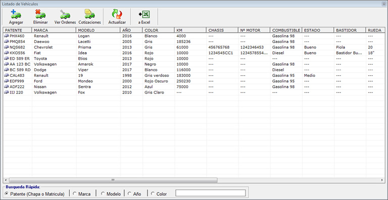Select the Sentra model cell

pyautogui.click(x=84, y=87)
